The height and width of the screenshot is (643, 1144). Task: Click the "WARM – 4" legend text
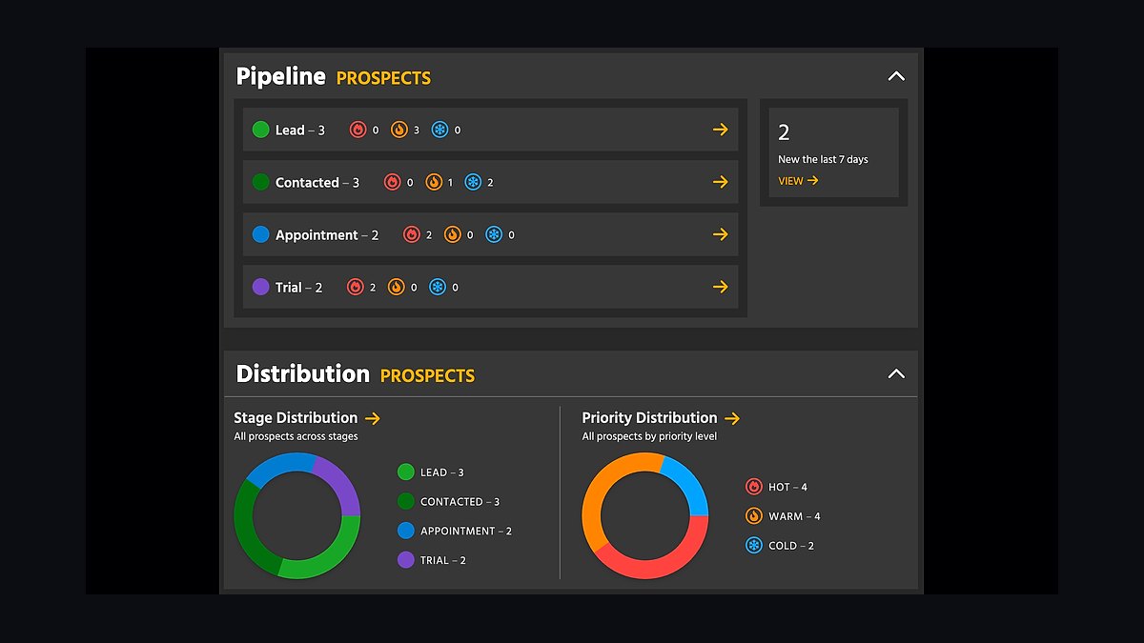pos(795,516)
